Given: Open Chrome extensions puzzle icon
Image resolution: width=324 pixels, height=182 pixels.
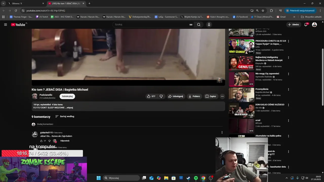Looking at the screenshot, I should [271, 11].
